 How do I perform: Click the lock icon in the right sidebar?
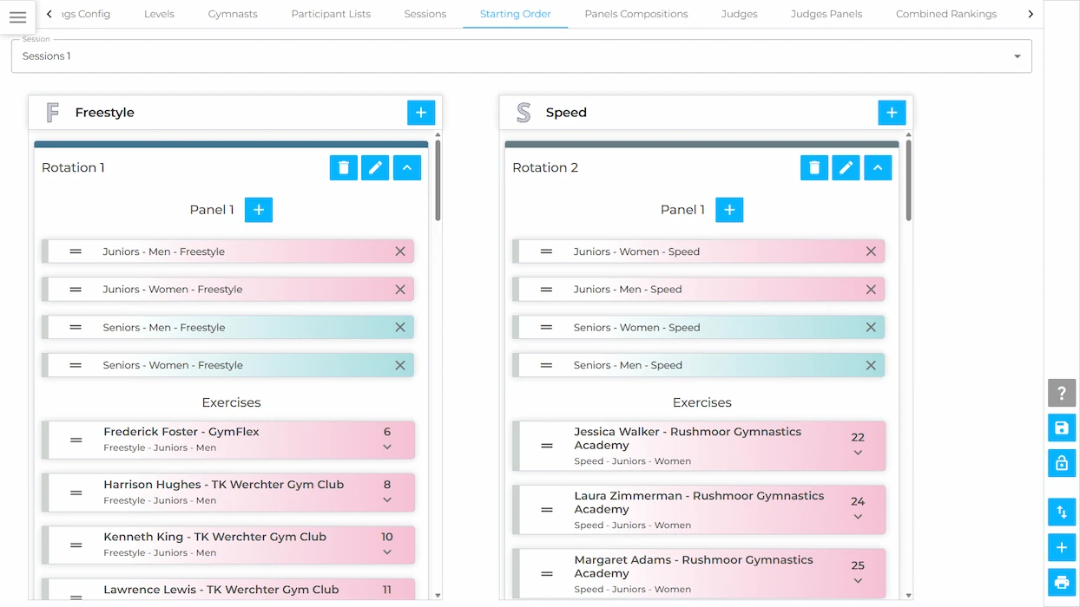pos(1061,463)
